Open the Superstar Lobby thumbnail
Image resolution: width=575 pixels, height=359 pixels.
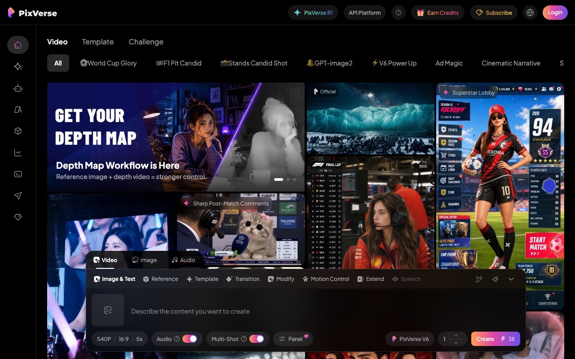[500, 196]
